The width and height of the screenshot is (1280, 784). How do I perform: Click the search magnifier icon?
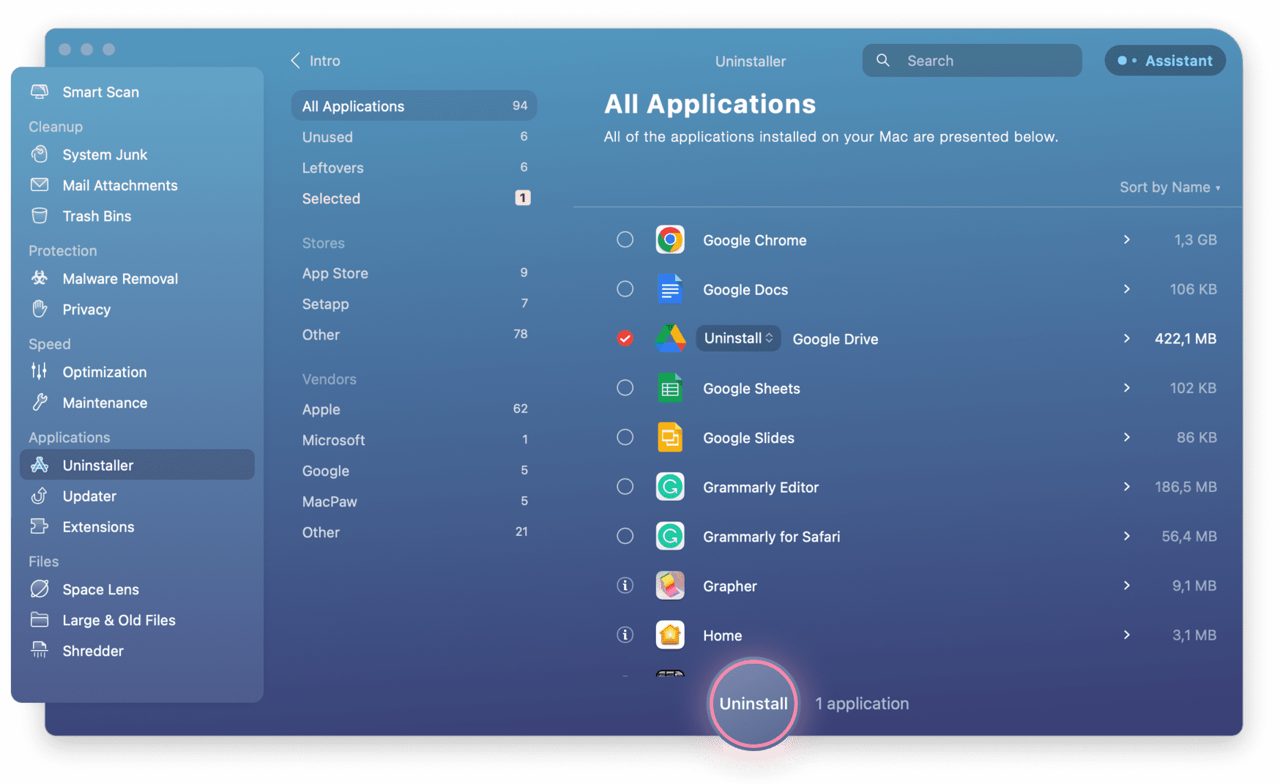[883, 60]
